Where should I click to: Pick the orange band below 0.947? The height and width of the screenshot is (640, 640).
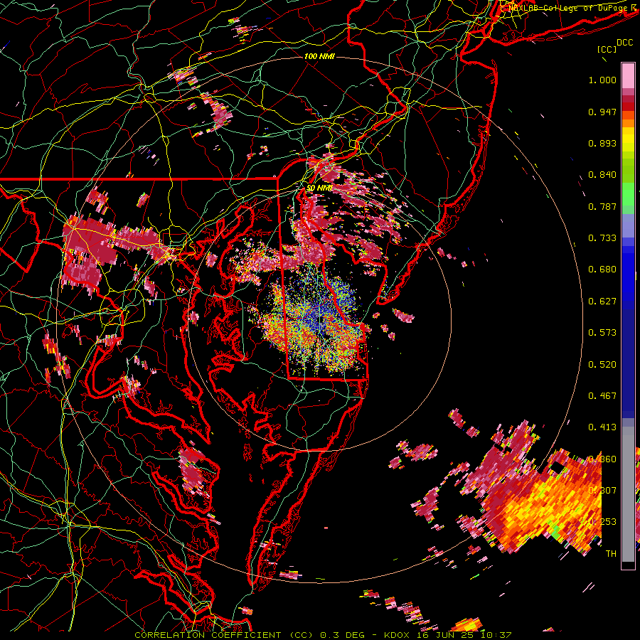coord(628,123)
